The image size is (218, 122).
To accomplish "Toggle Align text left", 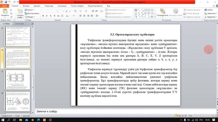I will (80, 16).
